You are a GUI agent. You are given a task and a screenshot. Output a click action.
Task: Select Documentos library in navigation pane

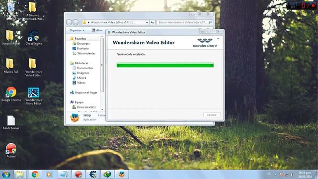click(x=85, y=68)
